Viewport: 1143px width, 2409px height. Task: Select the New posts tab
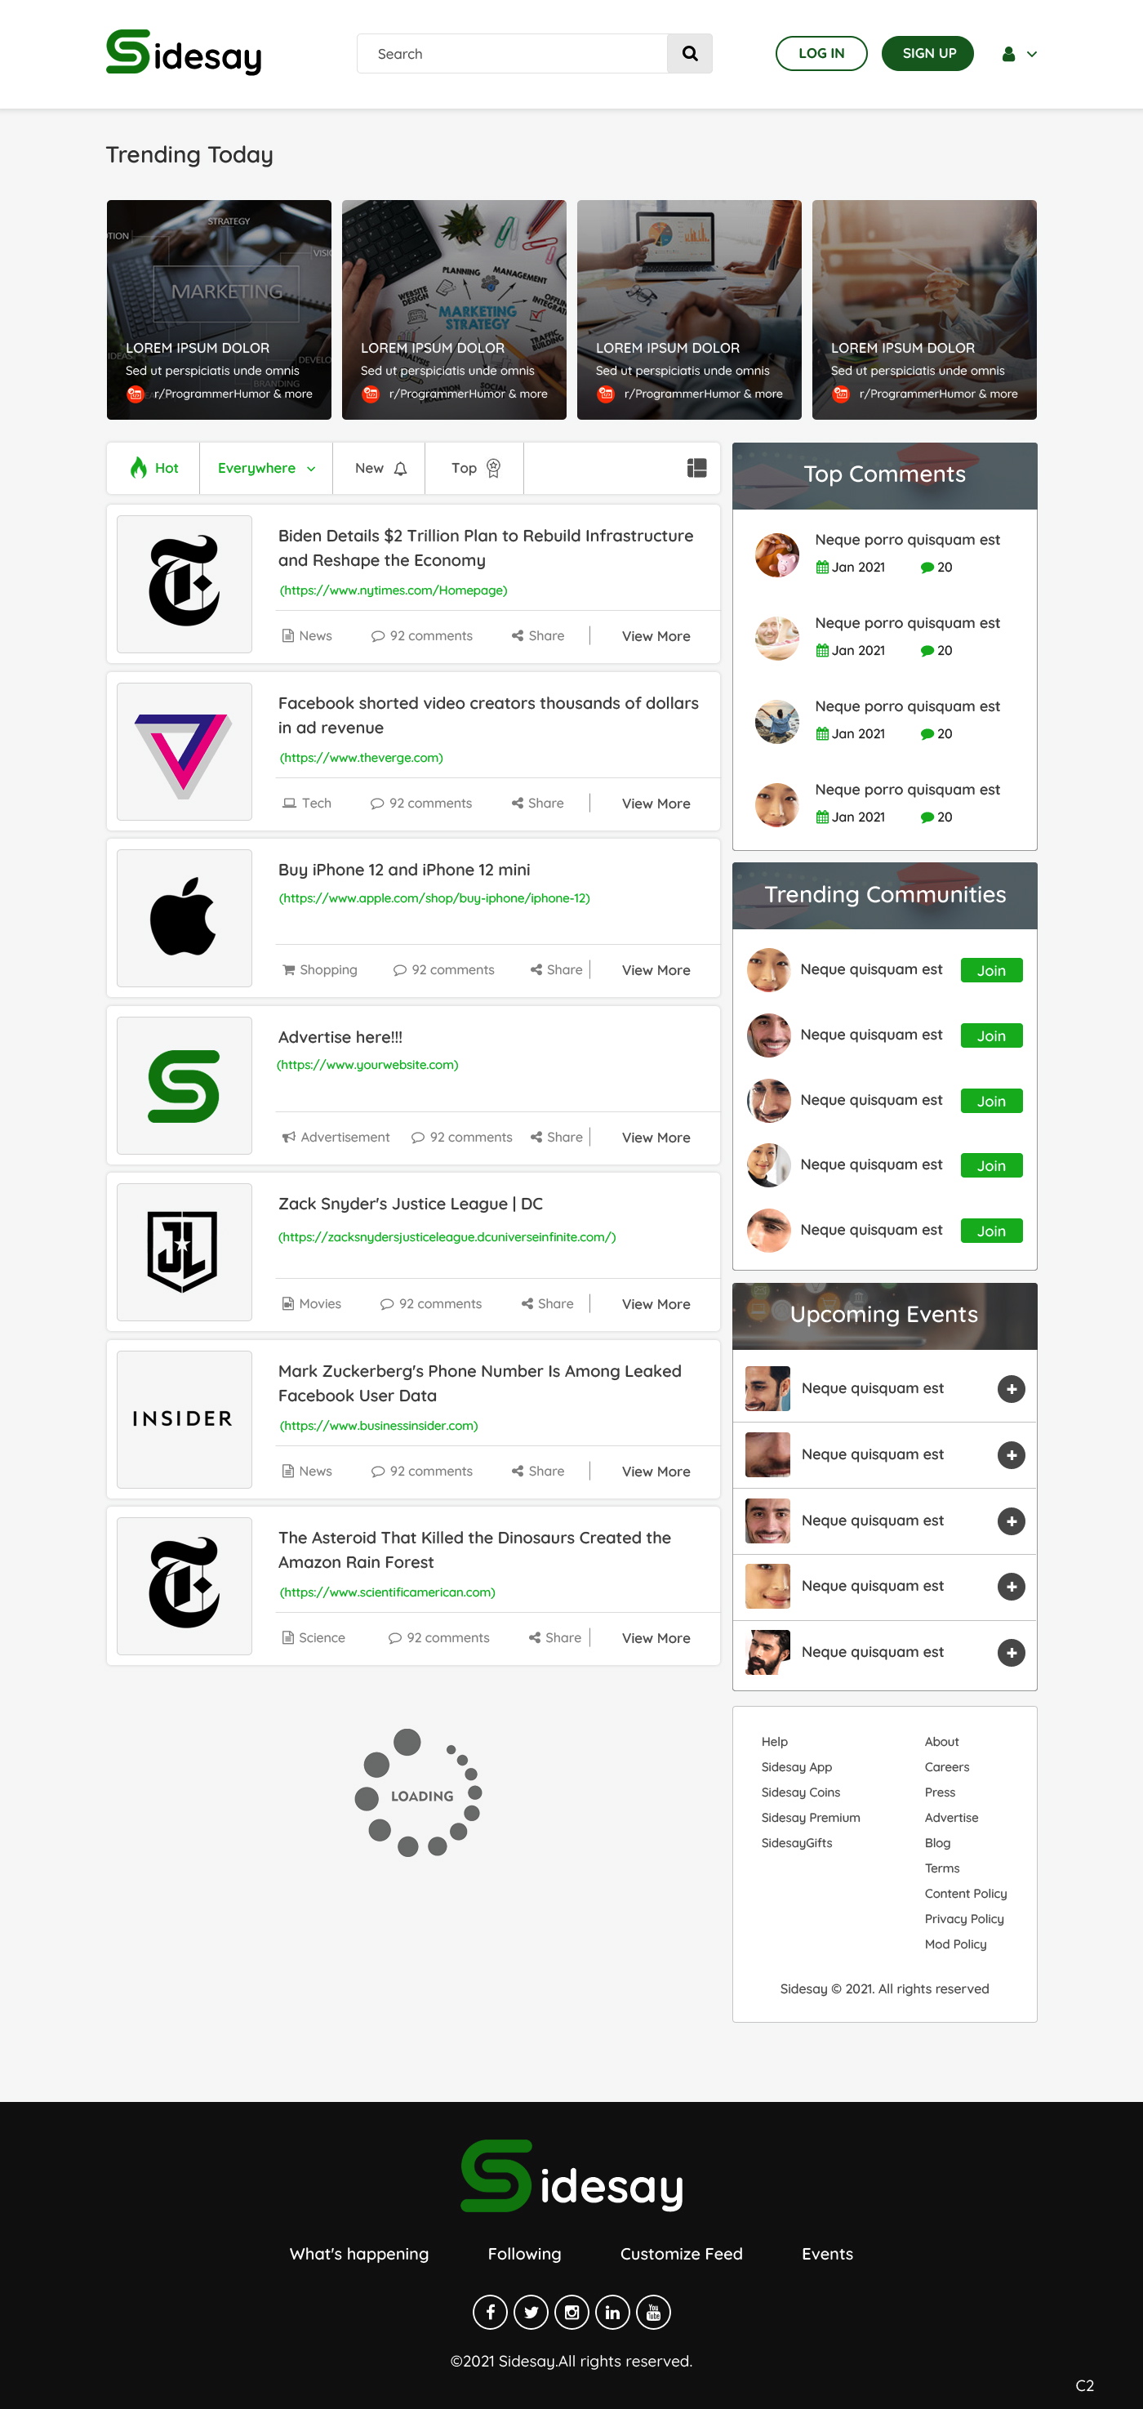[380, 469]
